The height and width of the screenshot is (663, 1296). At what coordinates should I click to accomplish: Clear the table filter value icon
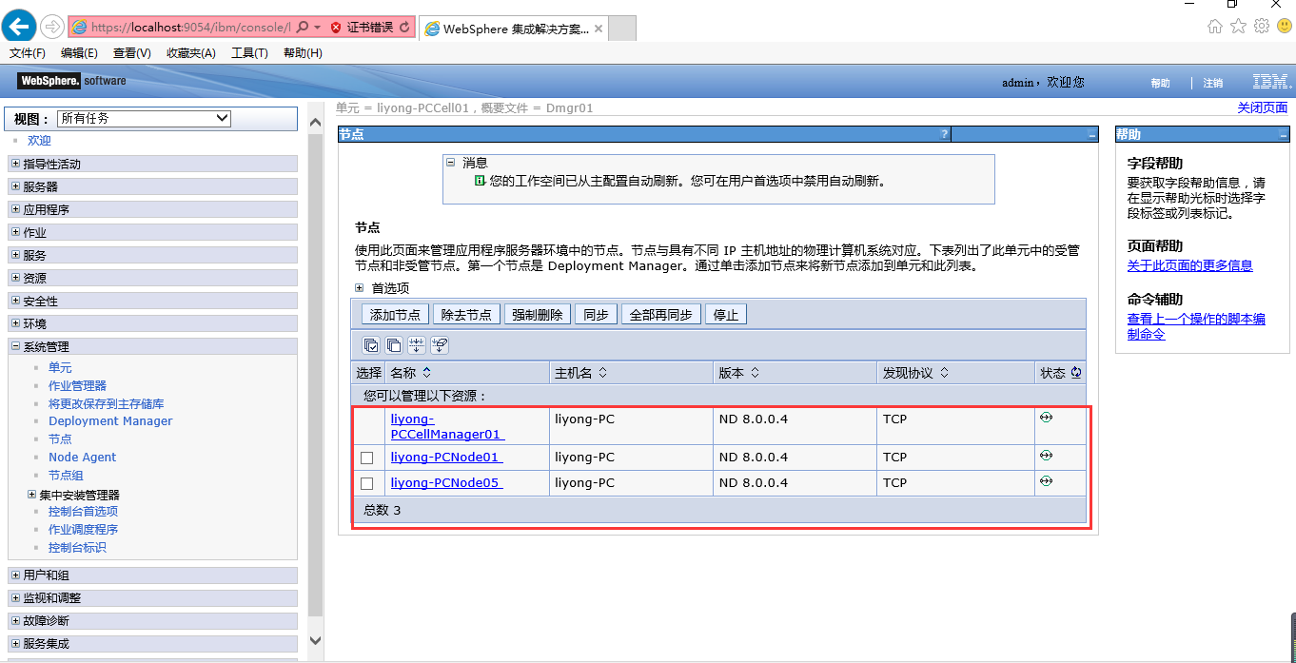tap(440, 345)
